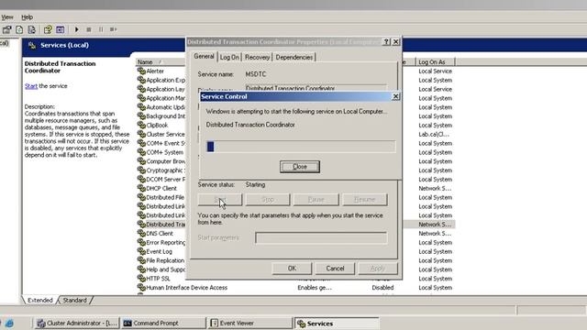The width and height of the screenshot is (587, 330).
Task: Launch Internet Explorer from quick launch
Action: click(x=9, y=324)
